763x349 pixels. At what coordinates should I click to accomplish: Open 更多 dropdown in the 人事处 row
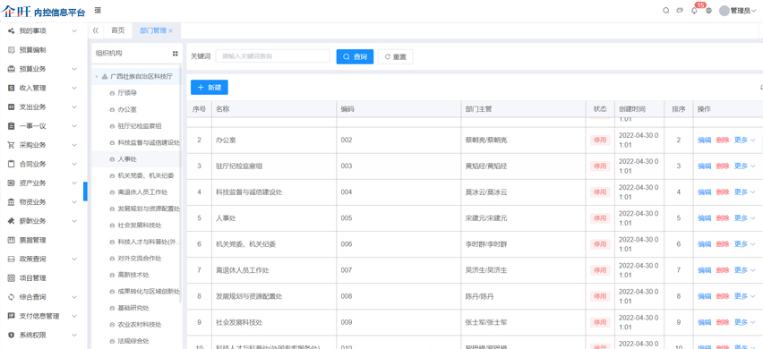744,218
